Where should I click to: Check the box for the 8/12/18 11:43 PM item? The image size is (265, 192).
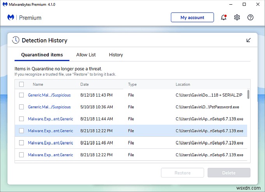pos(21,95)
